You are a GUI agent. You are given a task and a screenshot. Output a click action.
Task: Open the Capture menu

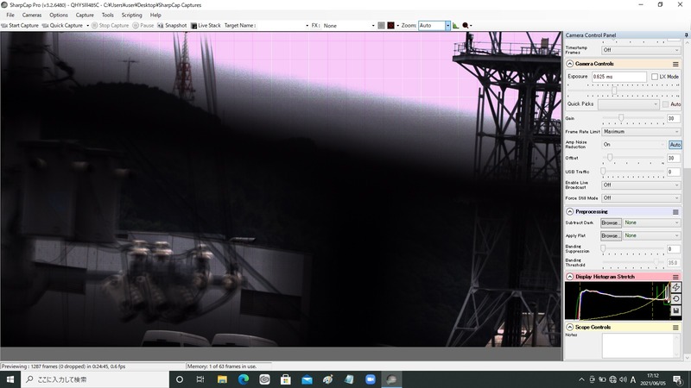pos(85,15)
